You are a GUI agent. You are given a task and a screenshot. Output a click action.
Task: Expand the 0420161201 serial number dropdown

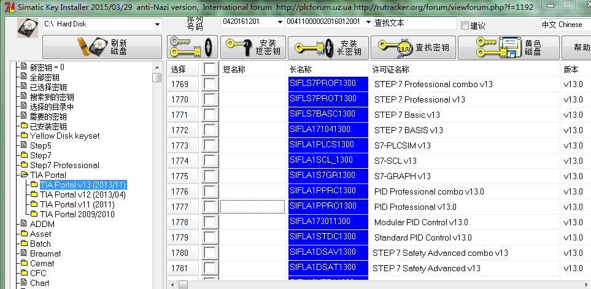pos(280,22)
